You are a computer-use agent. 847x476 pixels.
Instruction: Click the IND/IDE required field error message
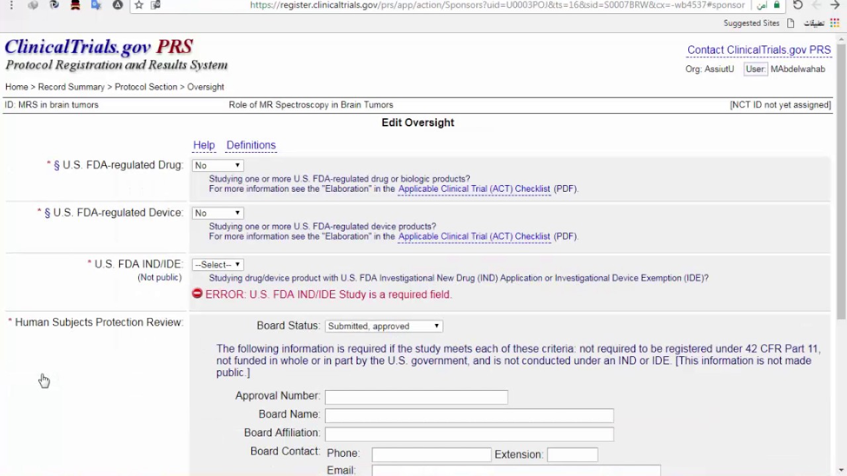pos(329,294)
